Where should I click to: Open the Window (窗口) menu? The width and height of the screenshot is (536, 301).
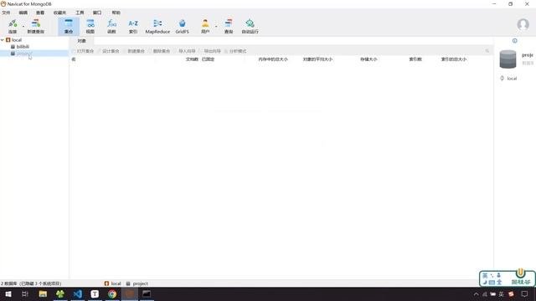tap(97, 13)
